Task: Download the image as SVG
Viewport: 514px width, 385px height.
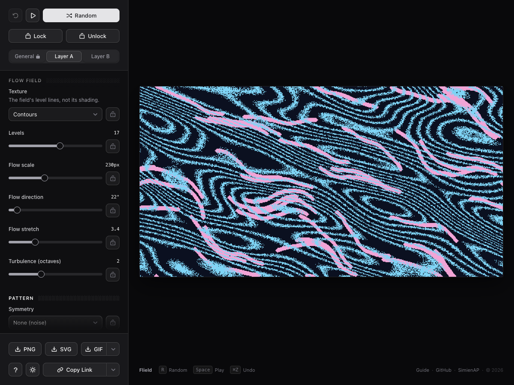Action: tap(61, 349)
